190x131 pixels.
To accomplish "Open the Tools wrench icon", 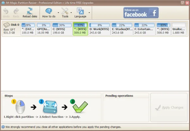I will 65,11.
